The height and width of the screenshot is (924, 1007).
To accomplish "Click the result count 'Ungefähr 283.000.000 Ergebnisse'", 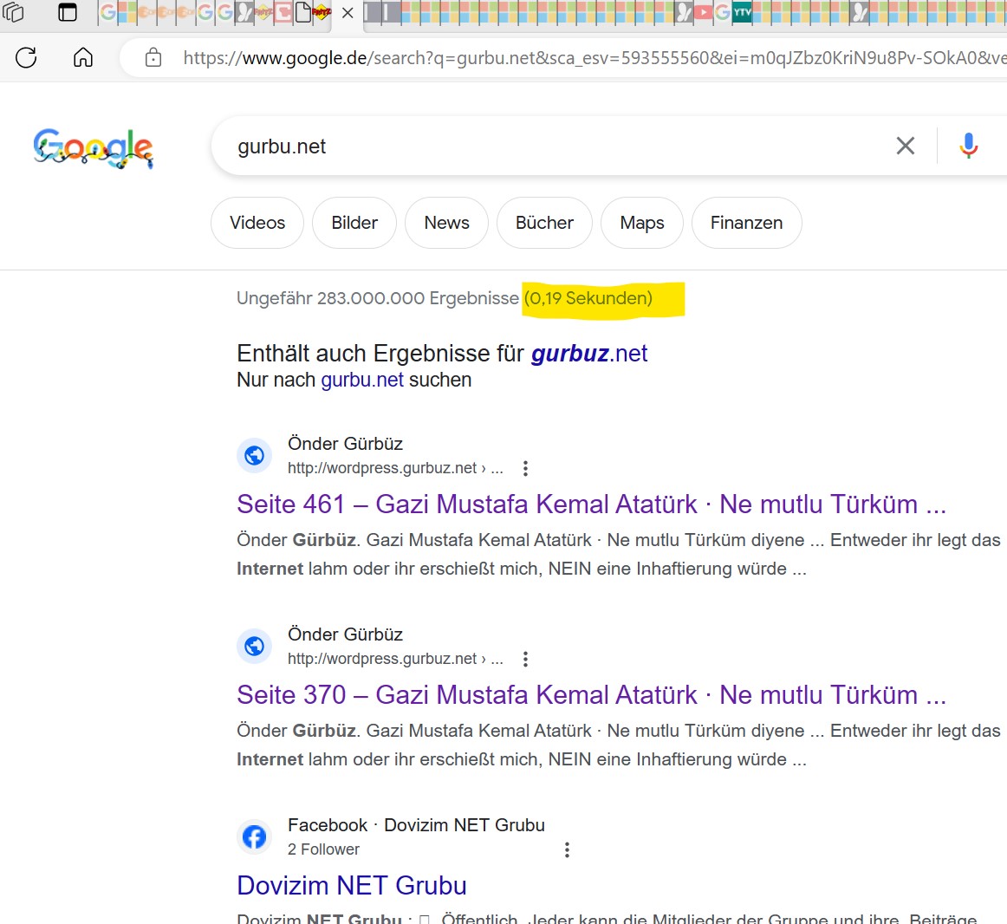I will click(x=378, y=298).
